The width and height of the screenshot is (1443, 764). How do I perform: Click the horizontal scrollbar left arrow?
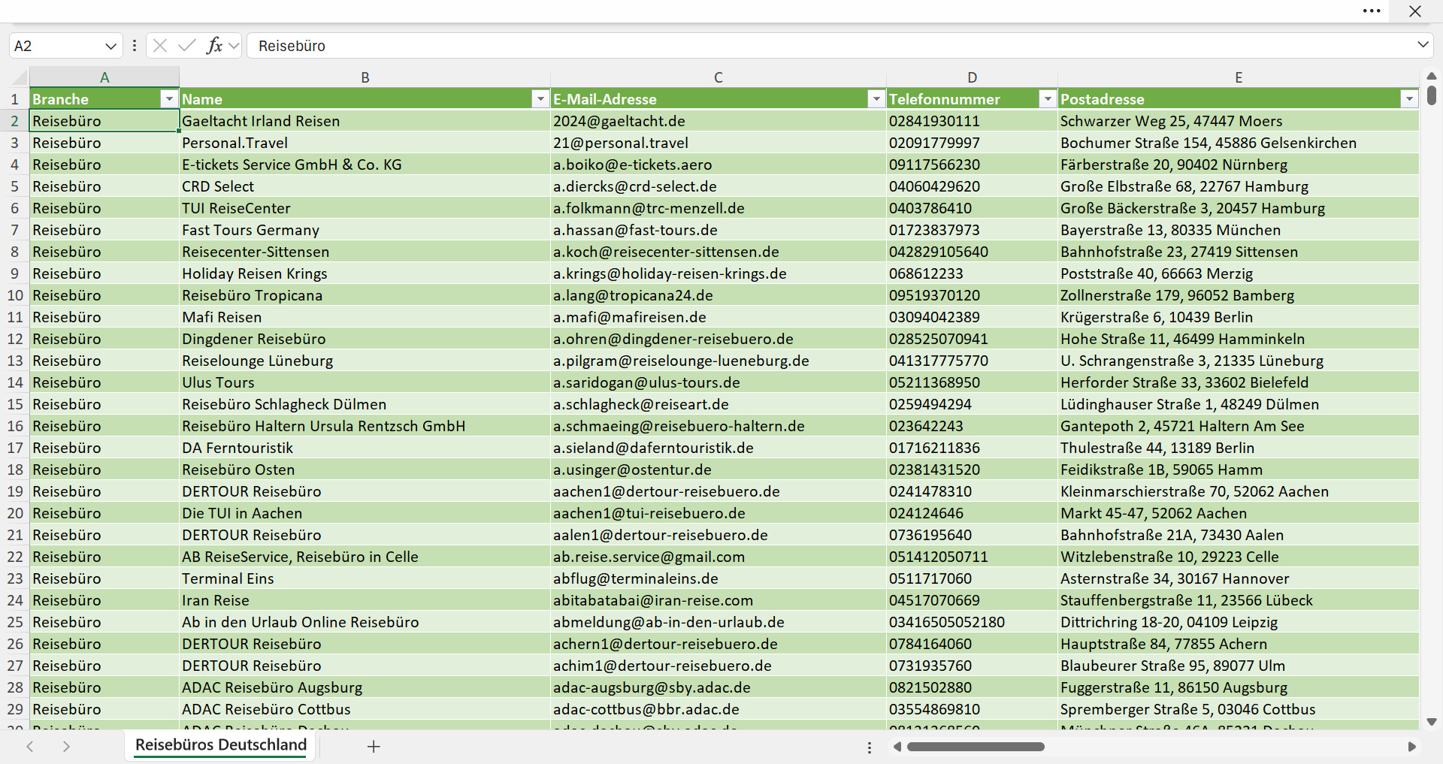pyautogui.click(x=897, y=747)
